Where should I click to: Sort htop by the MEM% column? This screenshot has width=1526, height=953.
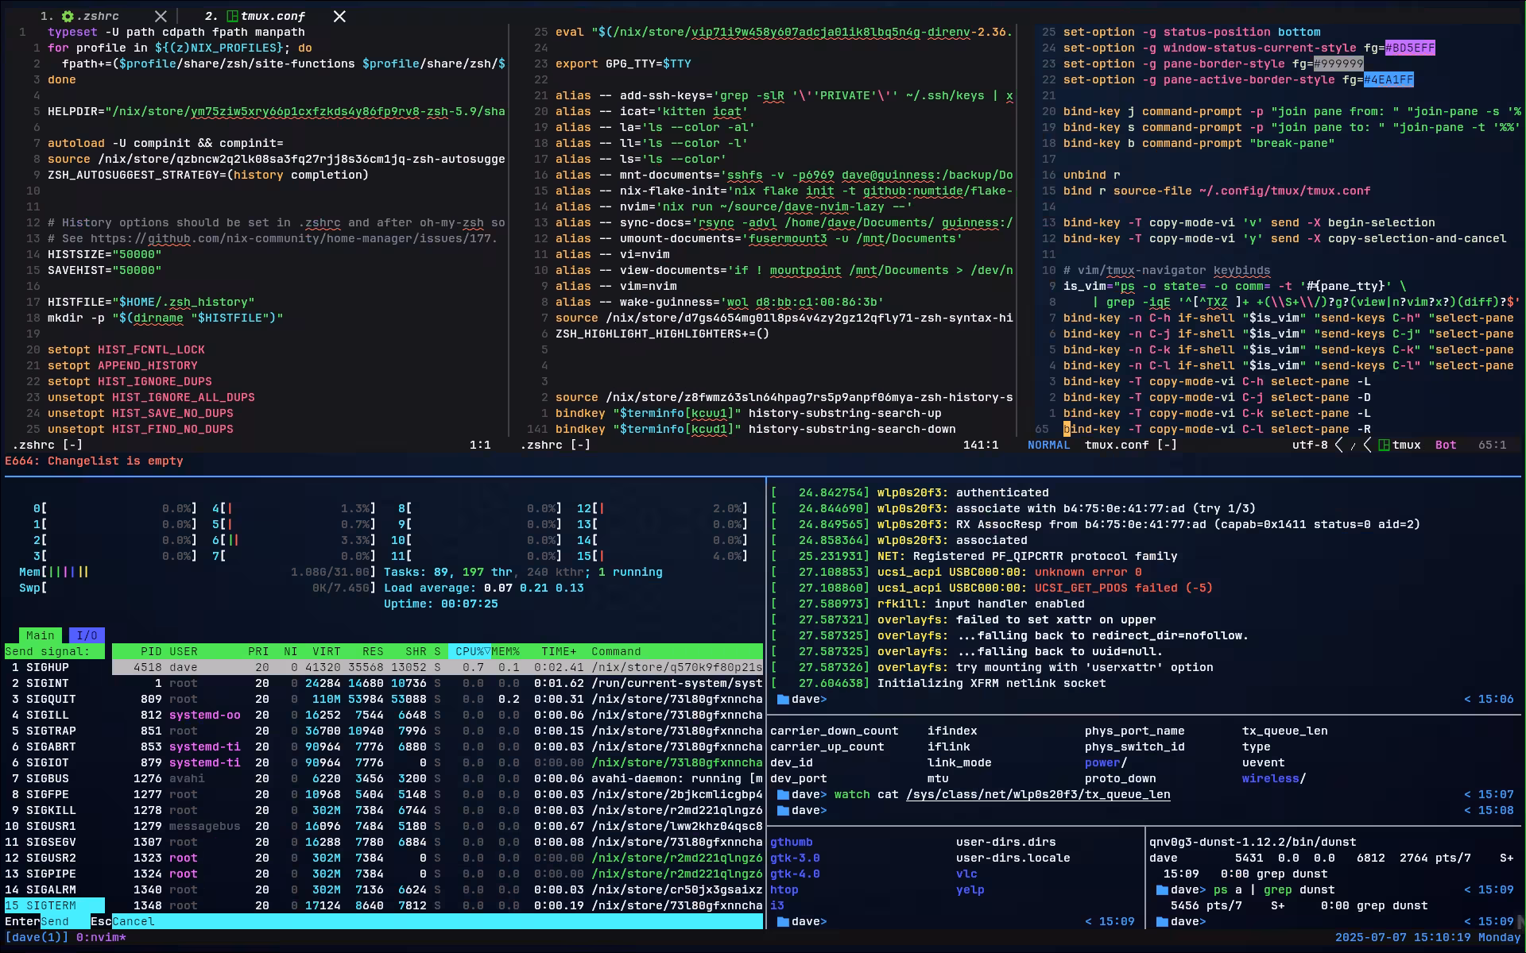[x=505, y=651]
